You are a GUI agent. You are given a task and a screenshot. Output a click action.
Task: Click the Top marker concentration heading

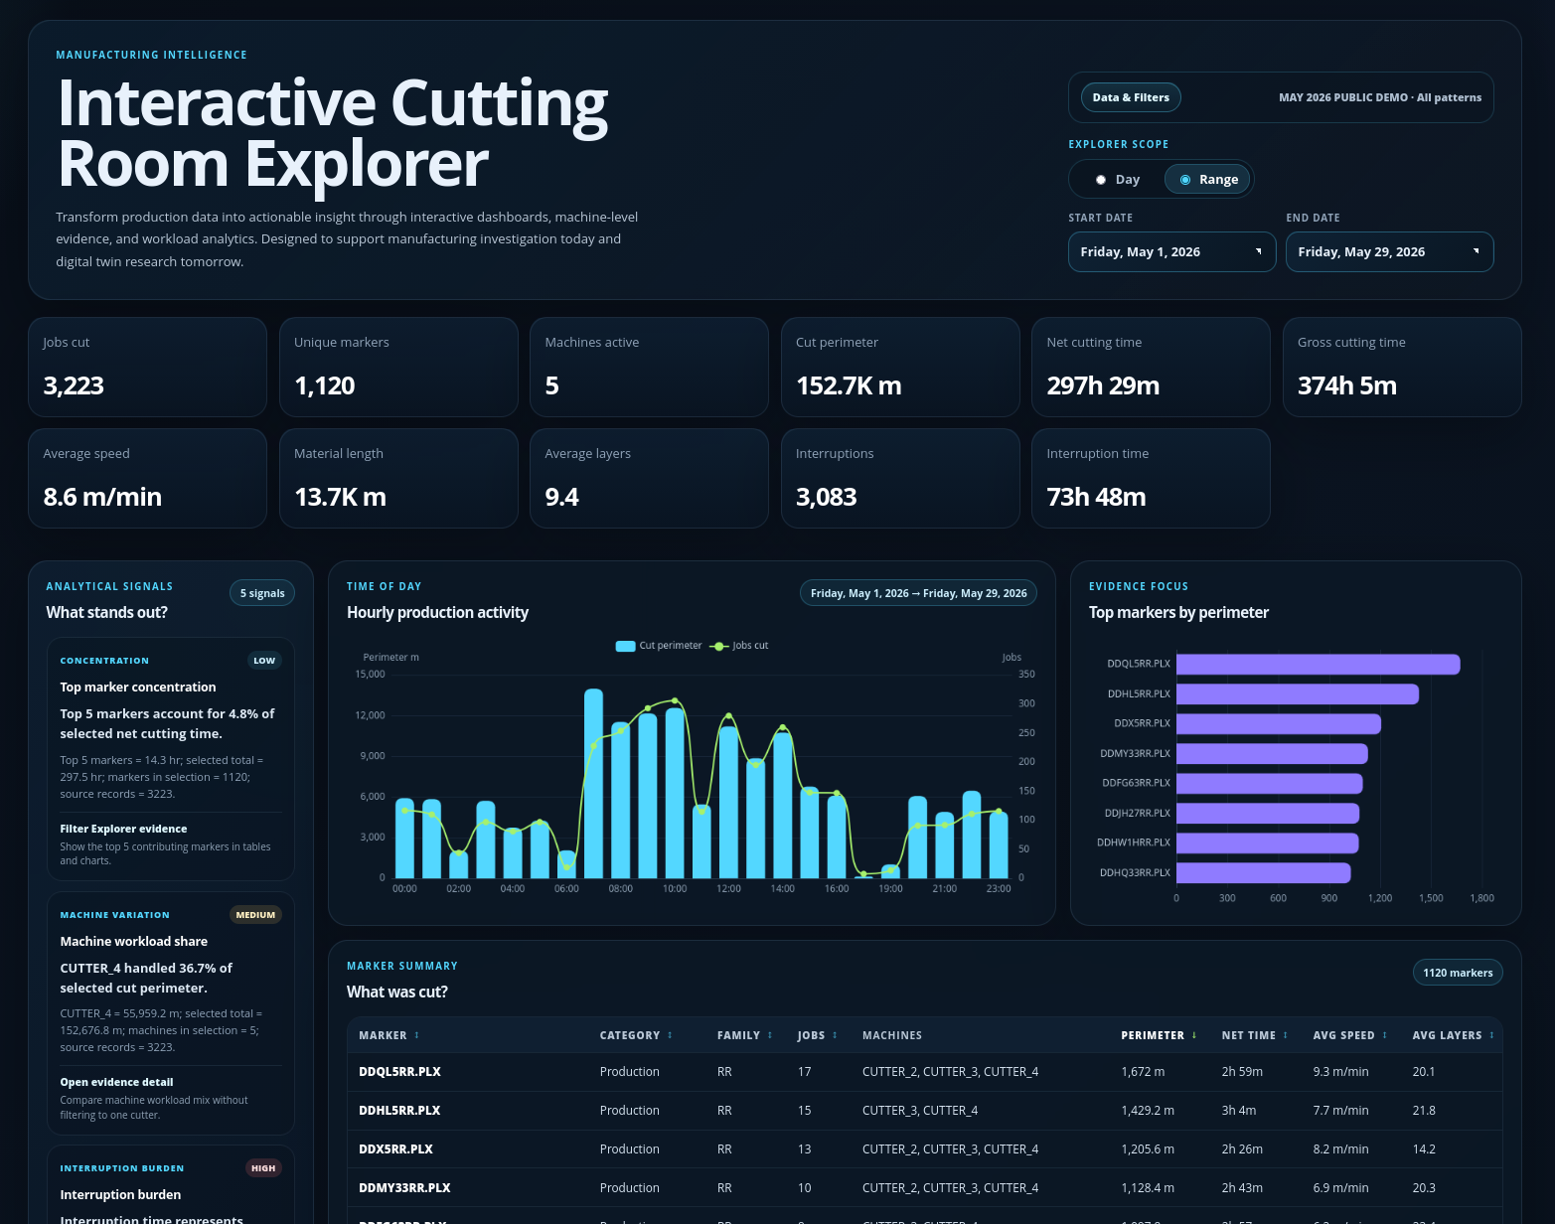pyautogui.click(x=138, y=688)
